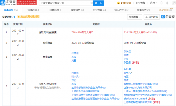Switch to 经营信息 43 tab
Viewport: 176px width, 106px height.
pyautogui.click(x=77, y=10)
